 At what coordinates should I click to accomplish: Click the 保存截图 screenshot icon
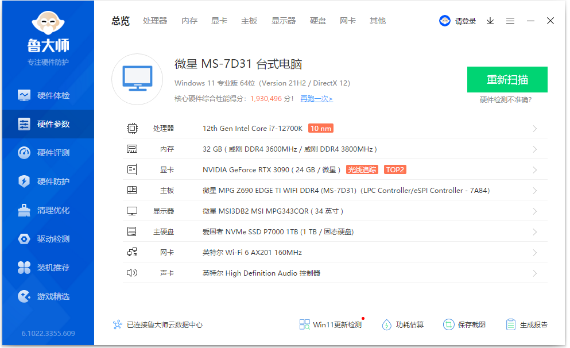(448, 324)
